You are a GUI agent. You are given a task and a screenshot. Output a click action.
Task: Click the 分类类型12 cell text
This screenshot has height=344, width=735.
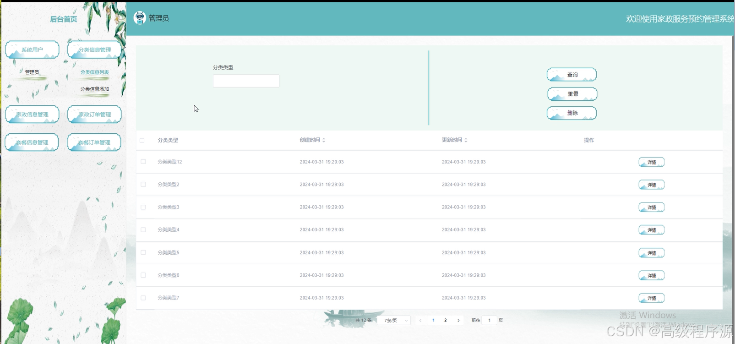coord(170,162)
